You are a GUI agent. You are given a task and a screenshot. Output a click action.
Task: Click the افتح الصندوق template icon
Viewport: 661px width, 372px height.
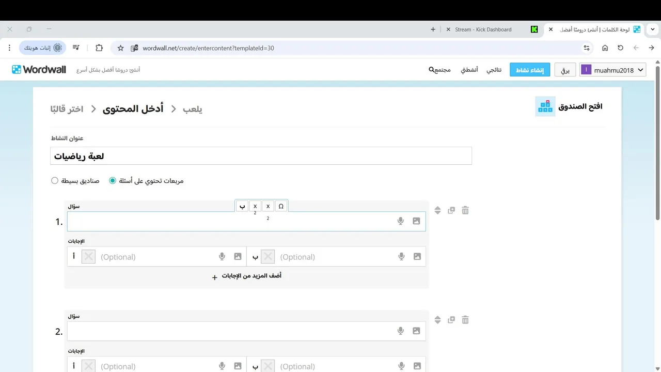pyautogui.click(x=545, y=106)
